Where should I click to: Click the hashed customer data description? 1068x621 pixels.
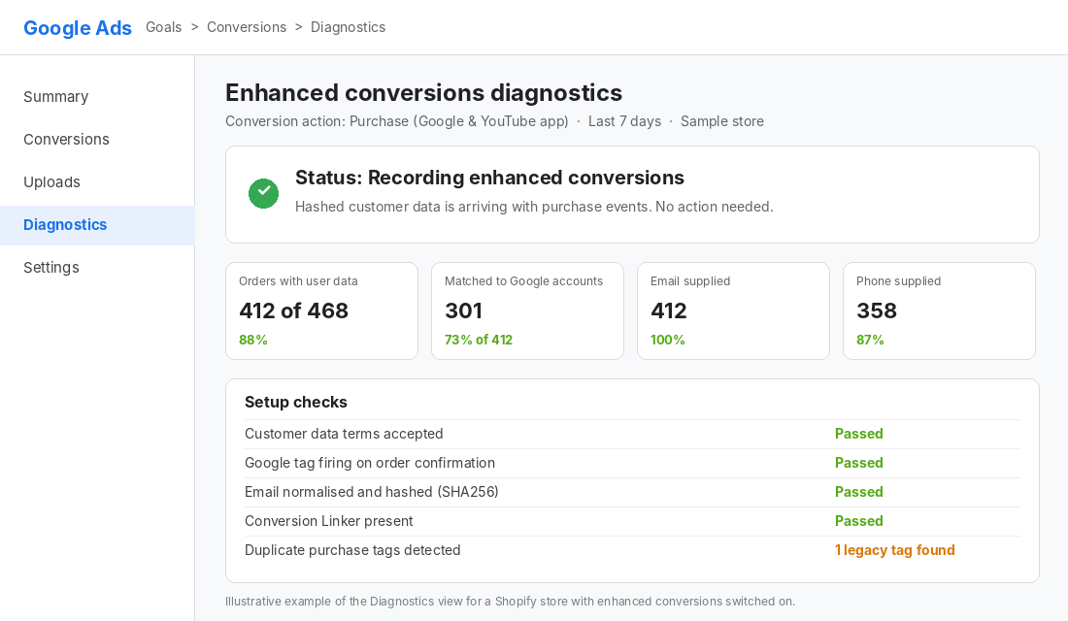pos(534,207)
